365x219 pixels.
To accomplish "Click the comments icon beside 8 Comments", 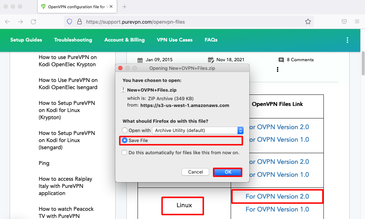I will (x=281, y=60).
